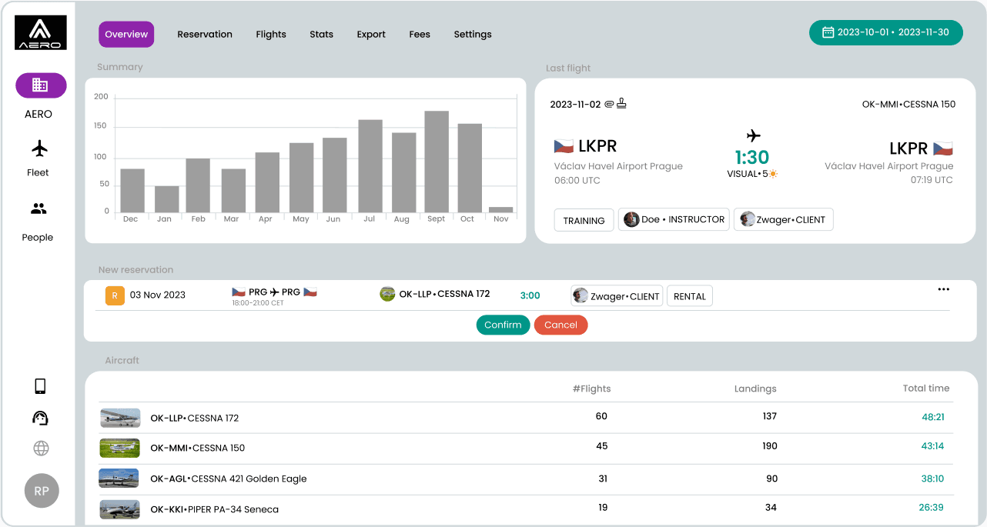Click the September bar in Summary chart
Screen dimensions: 987x527
(437, 162)
